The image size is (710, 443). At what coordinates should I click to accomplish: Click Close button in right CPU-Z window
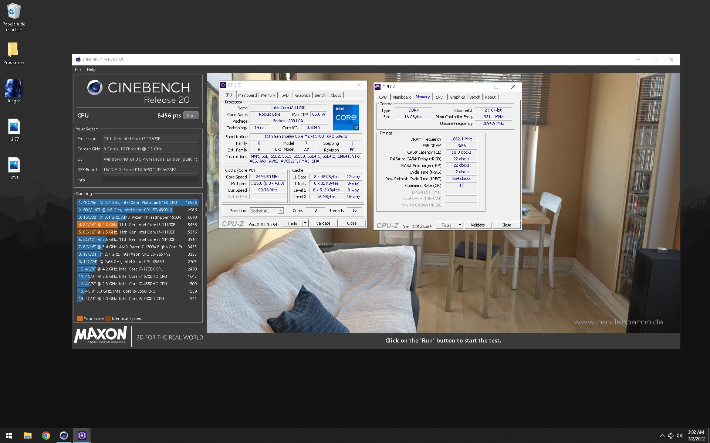coord(506,225)
